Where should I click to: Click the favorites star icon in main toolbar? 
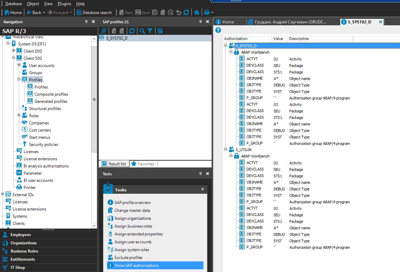coord(197,13)
